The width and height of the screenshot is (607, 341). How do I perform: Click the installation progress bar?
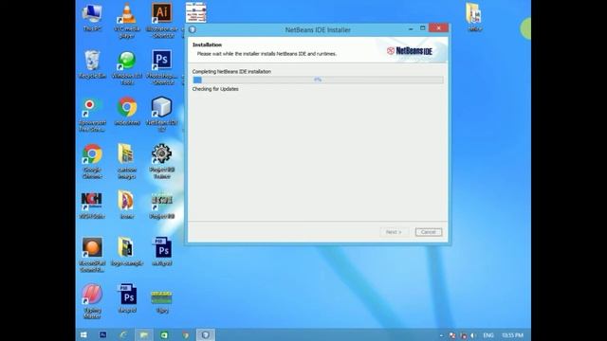(x=318, y=80)
